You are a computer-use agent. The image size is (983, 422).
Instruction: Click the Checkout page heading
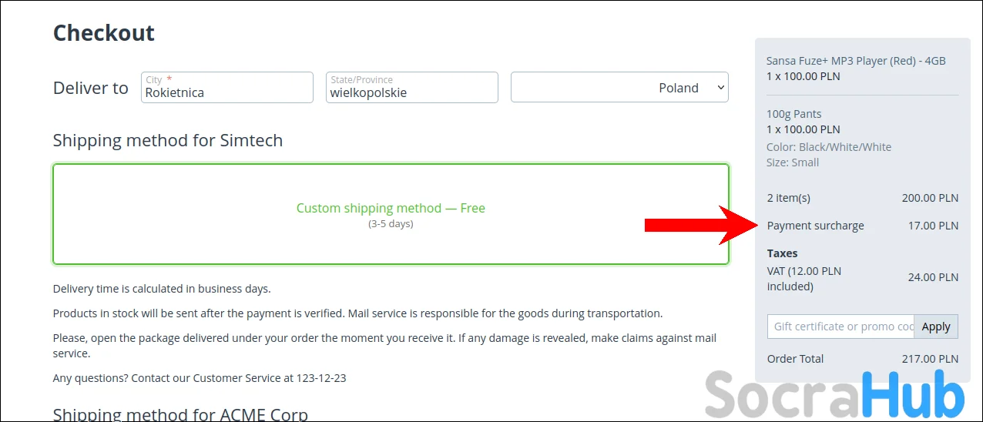[104, 33]
